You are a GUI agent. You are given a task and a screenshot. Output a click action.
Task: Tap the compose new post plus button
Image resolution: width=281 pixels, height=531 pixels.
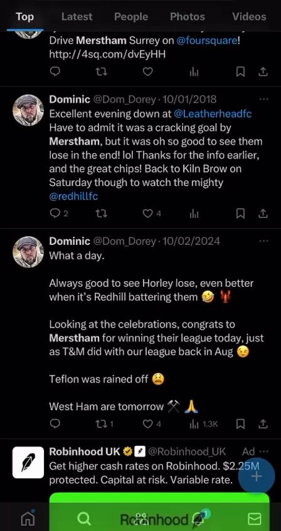(x=257, y=477)
